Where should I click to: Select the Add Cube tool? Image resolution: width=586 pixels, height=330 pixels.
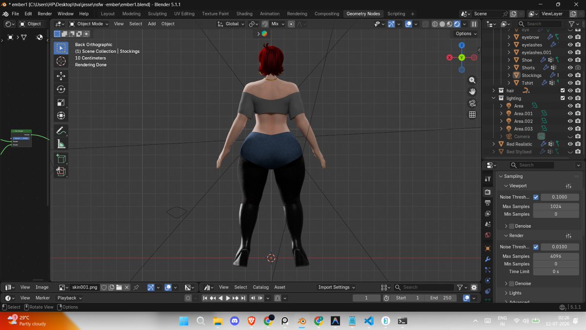(61, 158)
